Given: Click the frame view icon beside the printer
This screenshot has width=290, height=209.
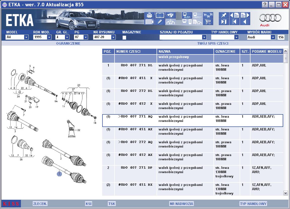Looking at the screenshot, I should click(x=160, y=15).
